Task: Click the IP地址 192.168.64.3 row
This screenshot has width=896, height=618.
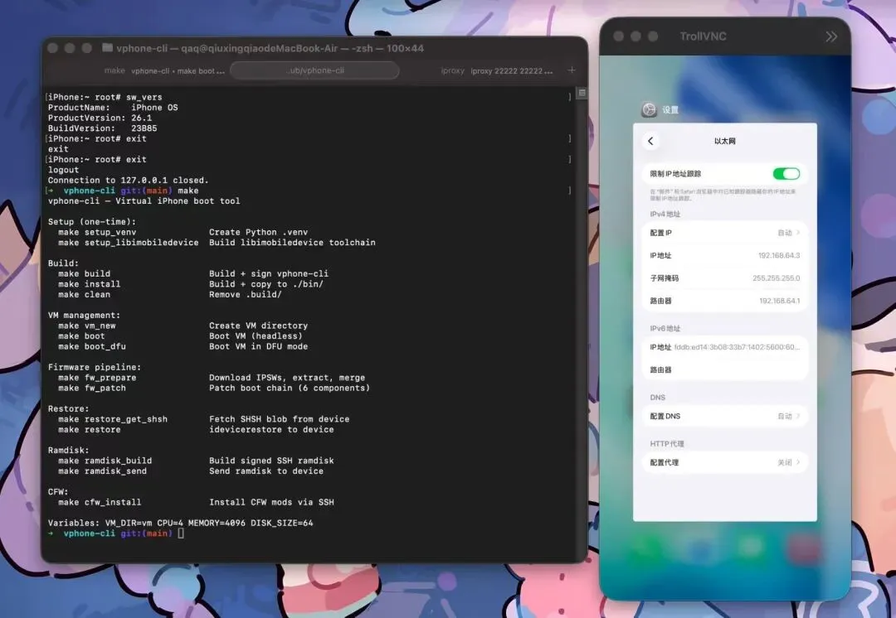Action: (x=724, y=256)
